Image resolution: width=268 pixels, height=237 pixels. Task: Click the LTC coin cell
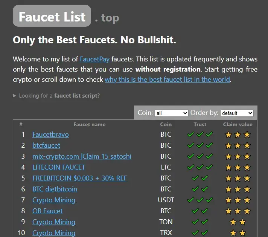(166, 167)
